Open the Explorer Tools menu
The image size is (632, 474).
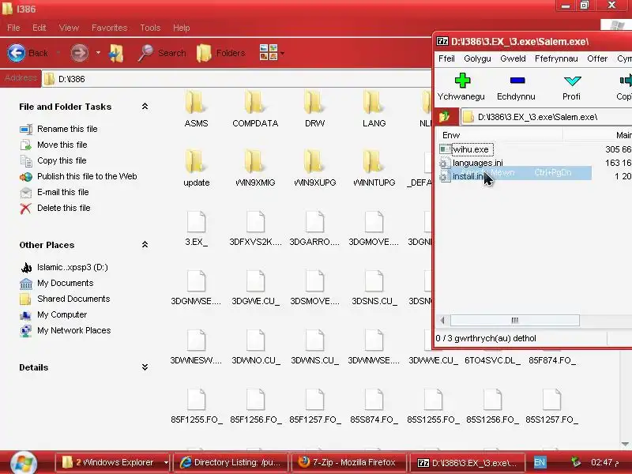point(150,28)
